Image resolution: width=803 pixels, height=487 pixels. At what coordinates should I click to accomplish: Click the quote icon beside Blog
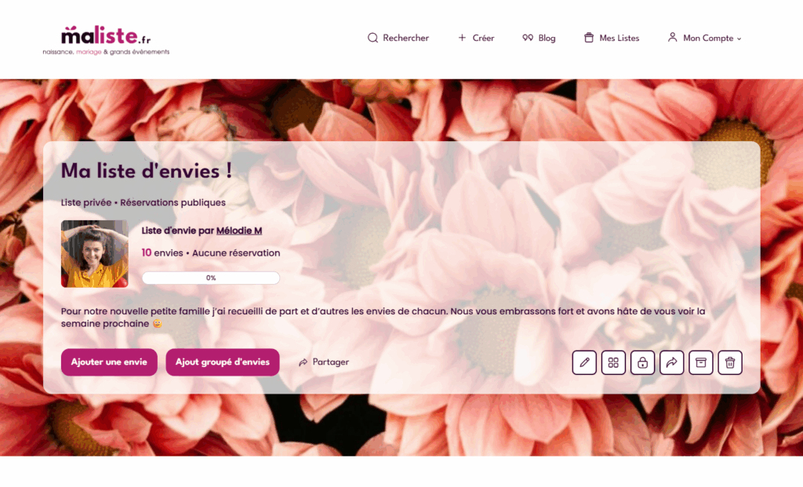(x=528, y=38)
